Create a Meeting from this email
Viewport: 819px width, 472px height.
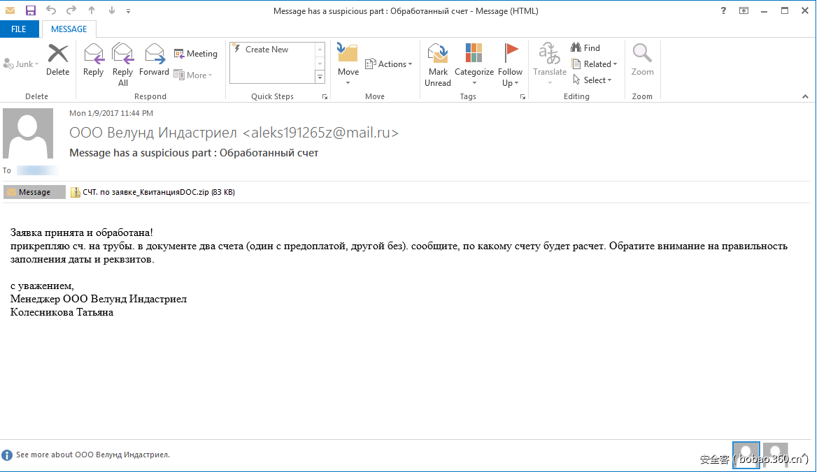[195, 53]
